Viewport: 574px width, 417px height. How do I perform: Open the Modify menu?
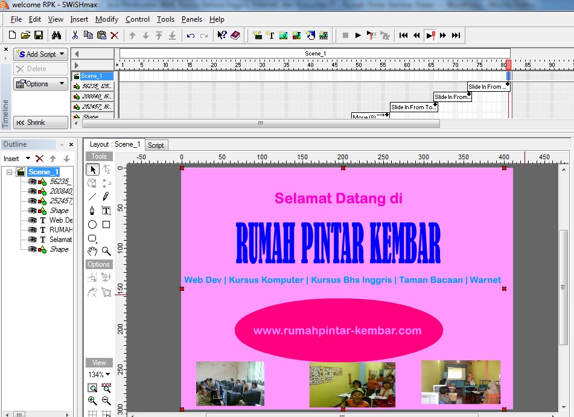pos(106,19)
